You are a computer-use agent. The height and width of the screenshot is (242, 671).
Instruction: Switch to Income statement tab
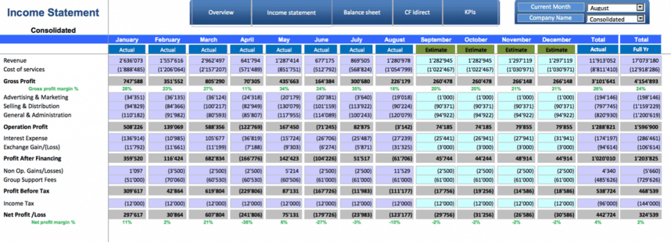292,12
